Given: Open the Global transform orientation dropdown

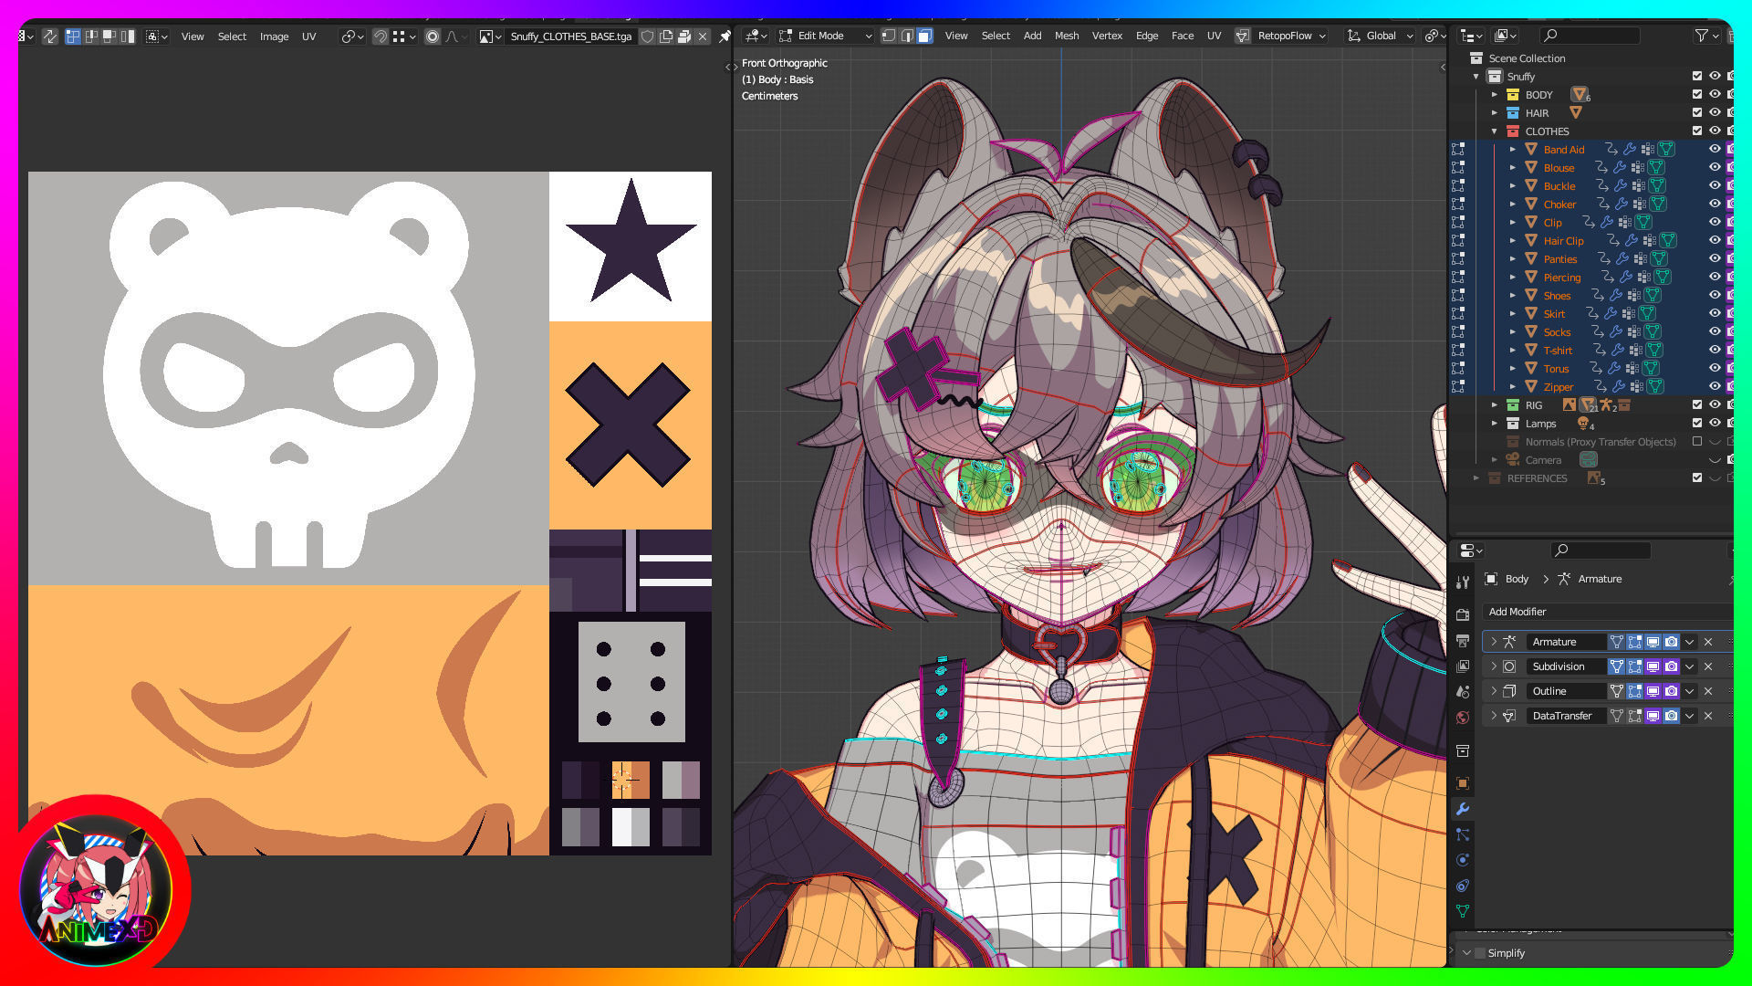Looking at the screenshot, I should 1381,36.
